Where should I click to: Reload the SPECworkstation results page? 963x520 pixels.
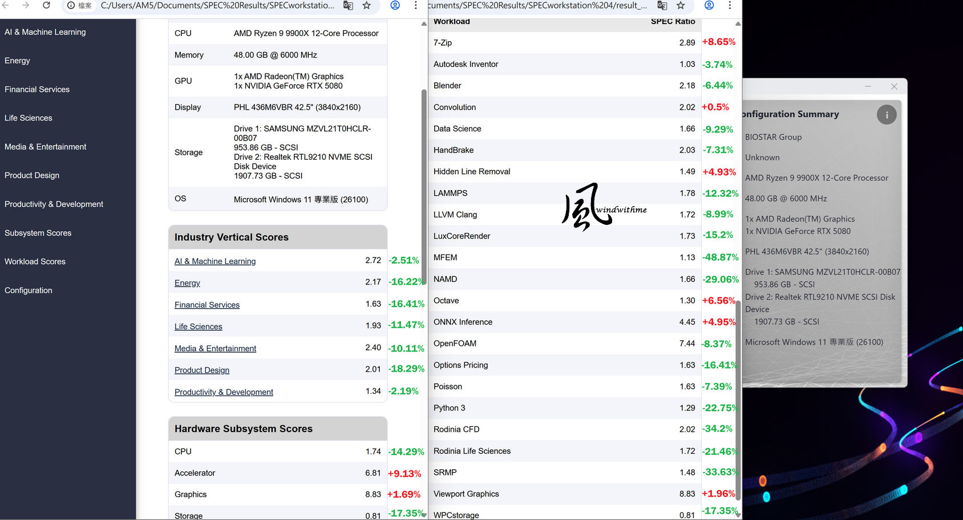coord(46,5)
